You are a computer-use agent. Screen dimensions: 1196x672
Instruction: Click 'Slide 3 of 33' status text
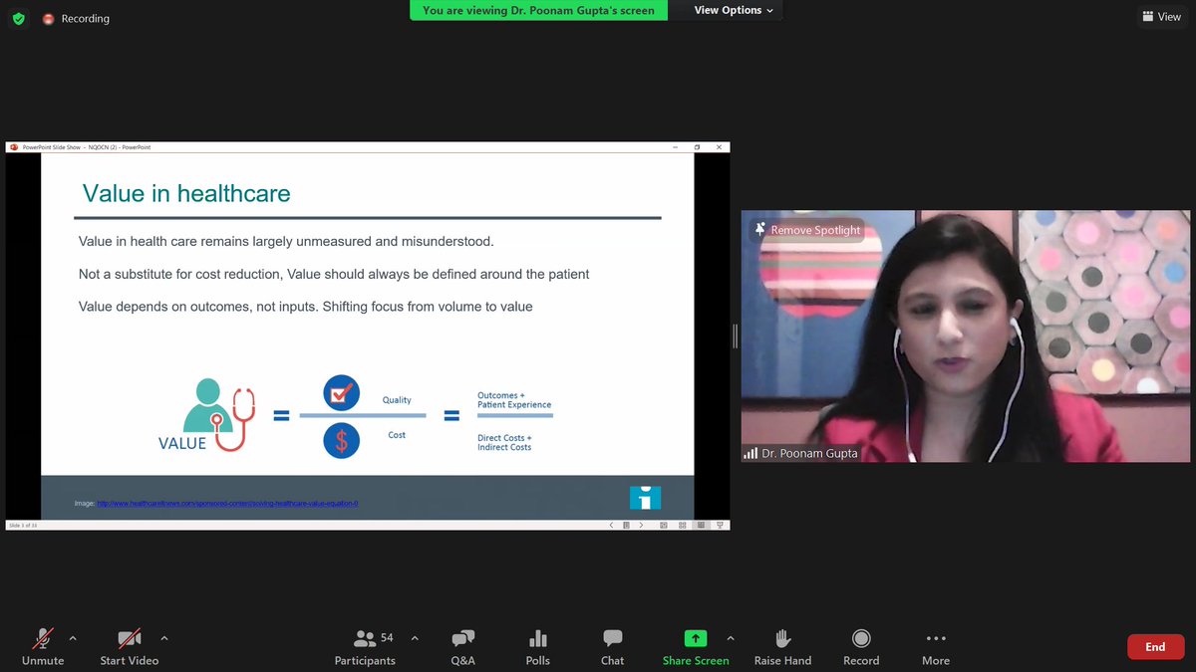[x=22, y=525]
